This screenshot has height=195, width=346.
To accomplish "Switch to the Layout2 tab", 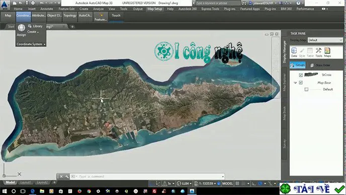I will coord(42,182).
